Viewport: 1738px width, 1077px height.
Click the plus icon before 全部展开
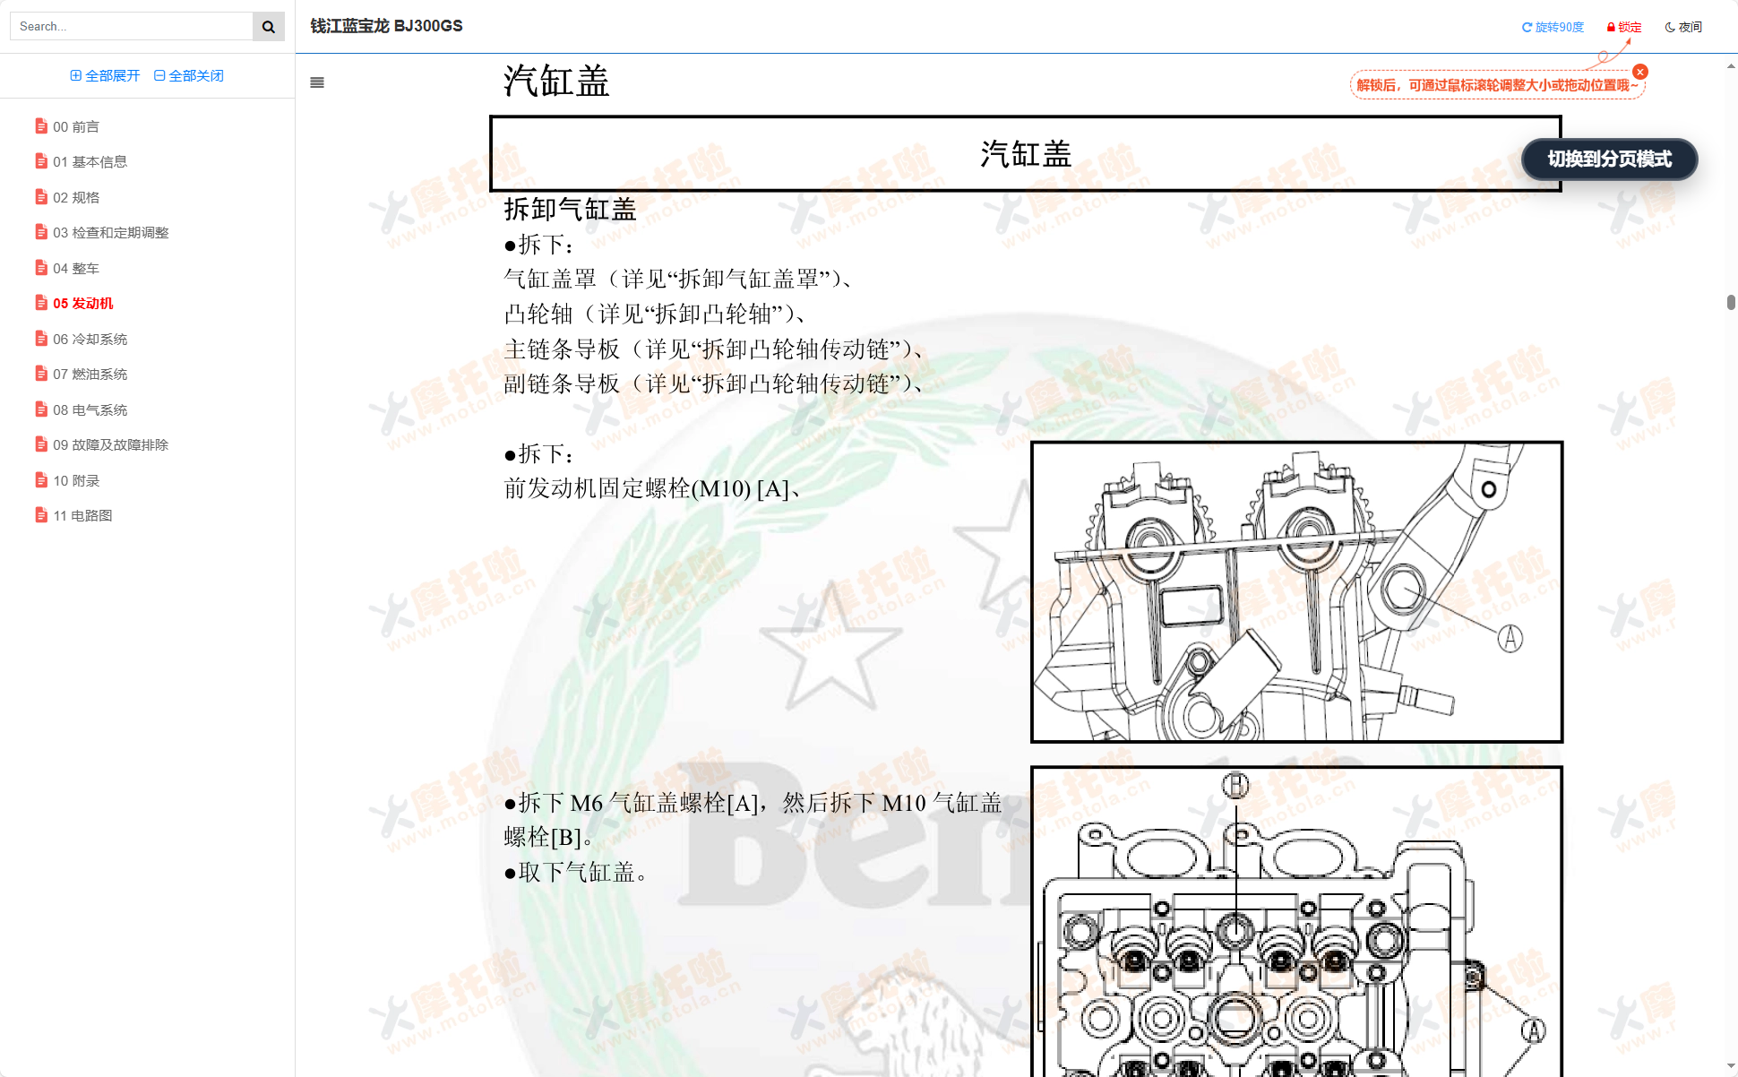pos(75,75)
